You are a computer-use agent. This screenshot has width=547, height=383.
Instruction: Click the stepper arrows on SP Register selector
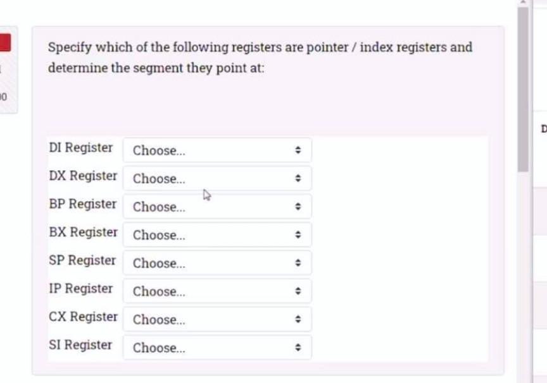[x=298, y=263]
